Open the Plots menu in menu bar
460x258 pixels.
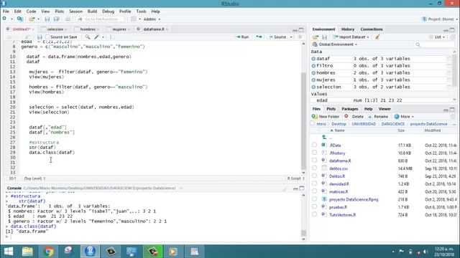59,11
